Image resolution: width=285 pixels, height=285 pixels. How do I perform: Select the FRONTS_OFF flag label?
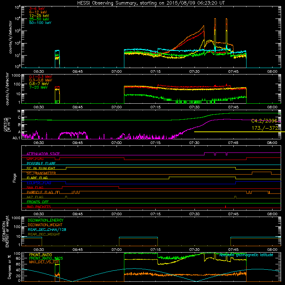tap(38, 202)
